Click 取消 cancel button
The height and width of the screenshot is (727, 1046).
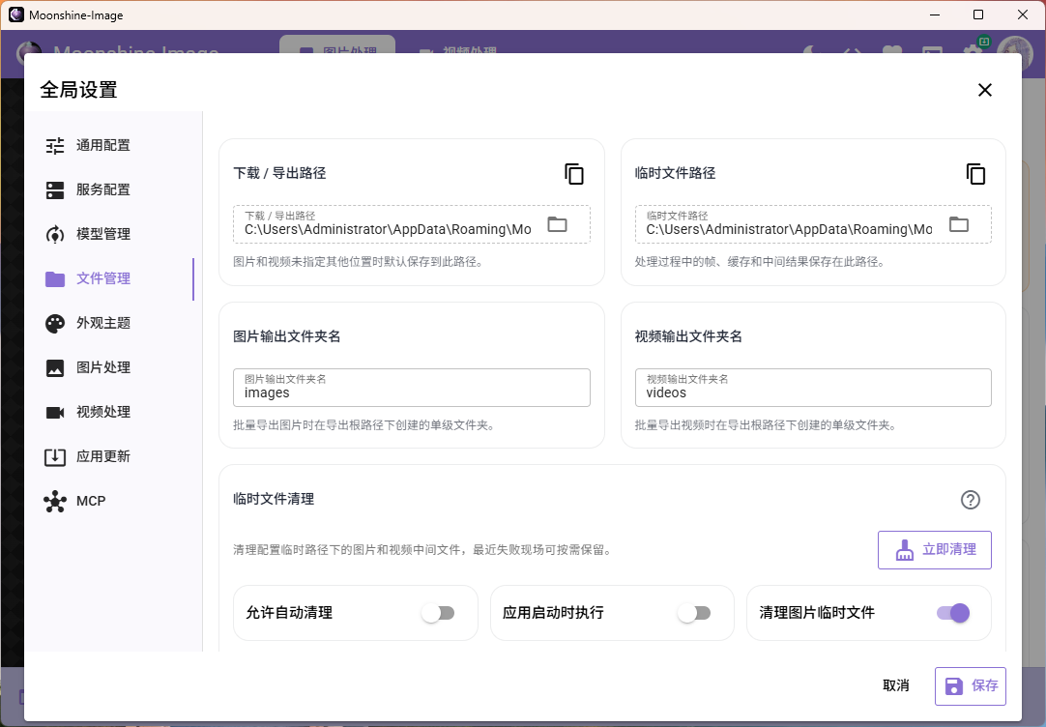[x=895, y=685]
